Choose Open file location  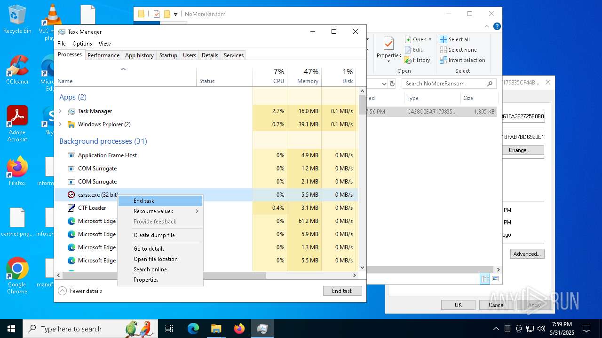(x=160, y=259)
